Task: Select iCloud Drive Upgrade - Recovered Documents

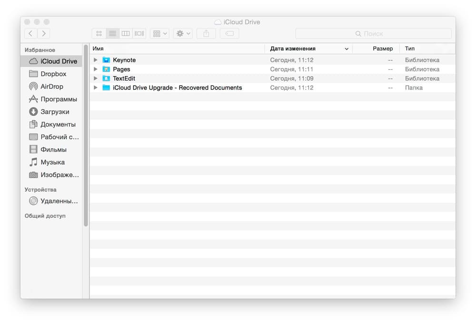Action: tap(177, 88)
